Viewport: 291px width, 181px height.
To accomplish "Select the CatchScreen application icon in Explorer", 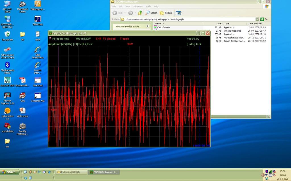I will [x=155, y=27].
